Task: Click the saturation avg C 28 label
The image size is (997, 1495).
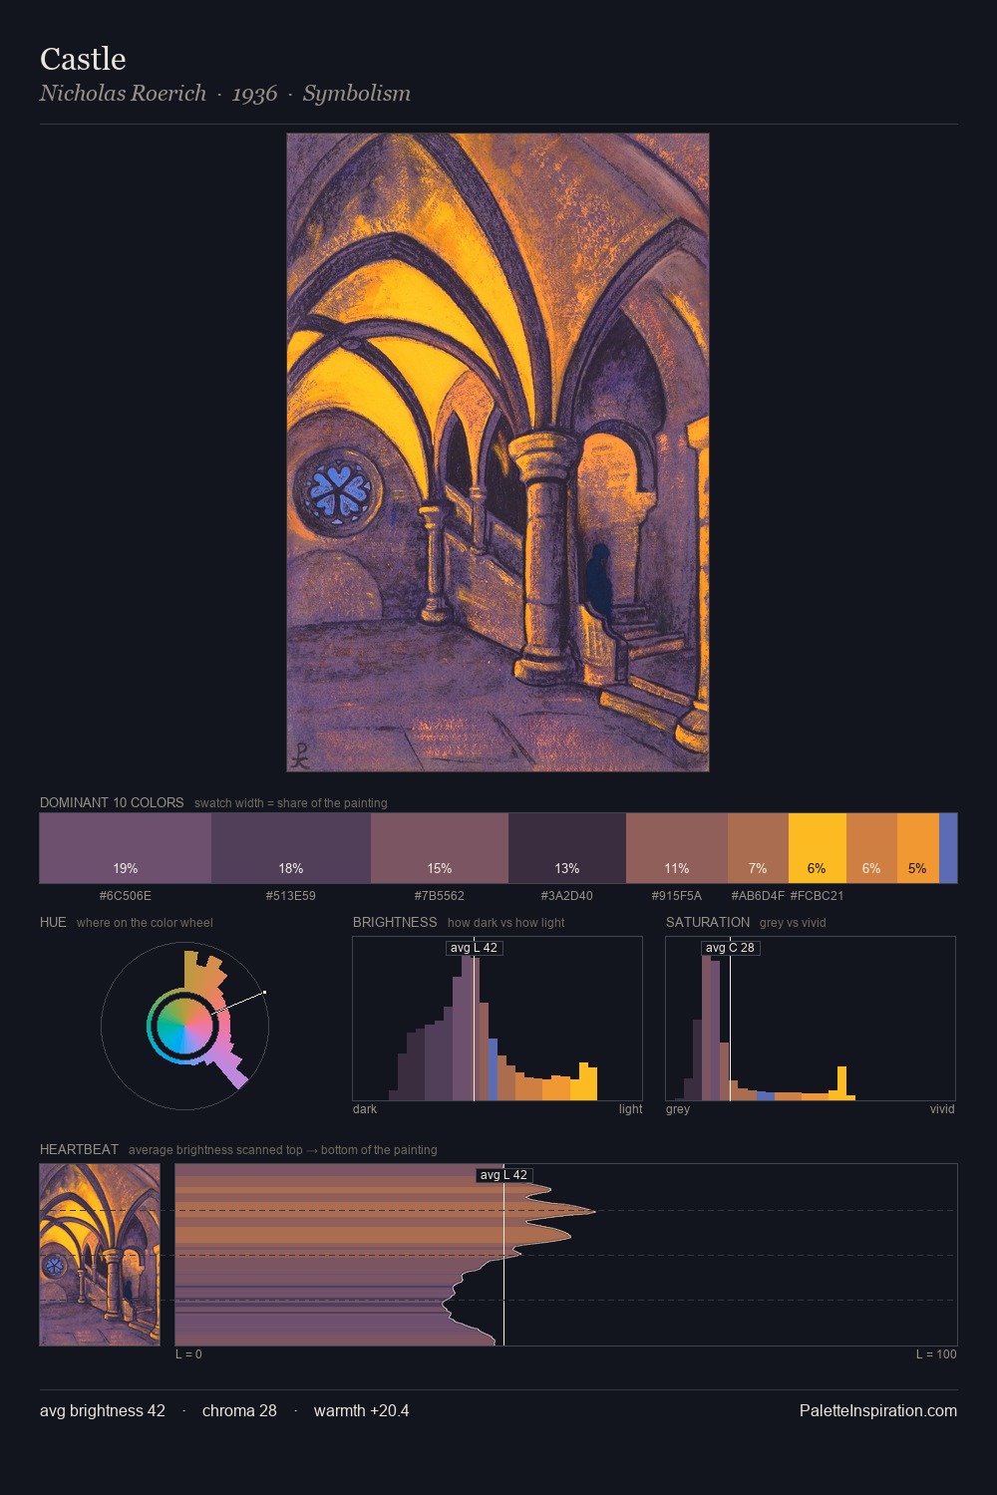Action: [730, 948]
